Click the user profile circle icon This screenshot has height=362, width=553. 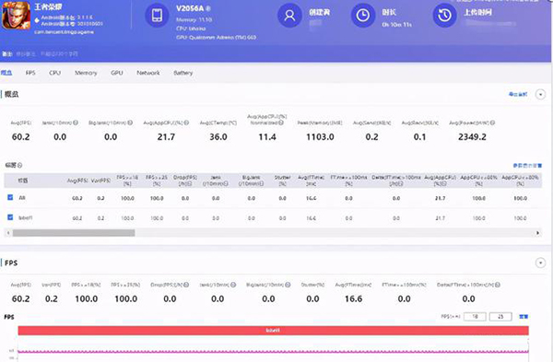[289, 16]
